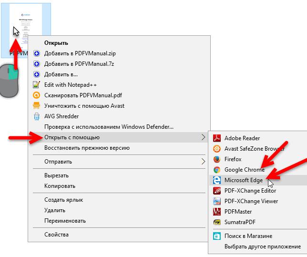Screen dimensions: 307x257
Task: Click the PDF-XChange Editor icon
Action: [x=217, y=191]
